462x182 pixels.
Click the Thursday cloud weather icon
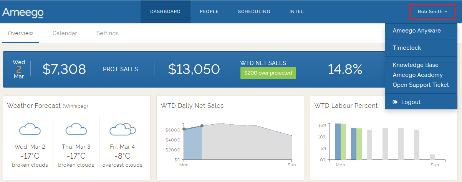click(x=76, y=129)
